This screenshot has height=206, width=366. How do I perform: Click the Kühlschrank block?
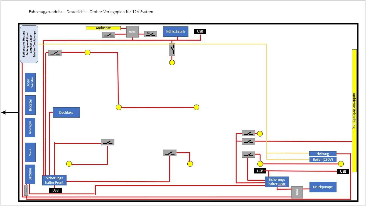(x=176, y=32)
